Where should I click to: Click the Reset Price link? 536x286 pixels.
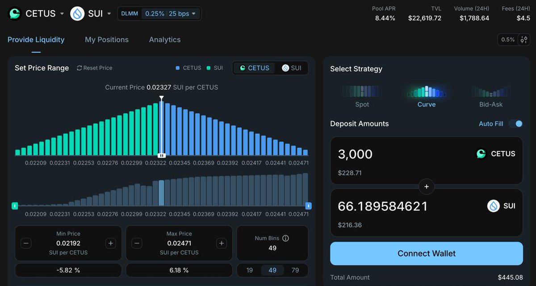tap(95, 68)
